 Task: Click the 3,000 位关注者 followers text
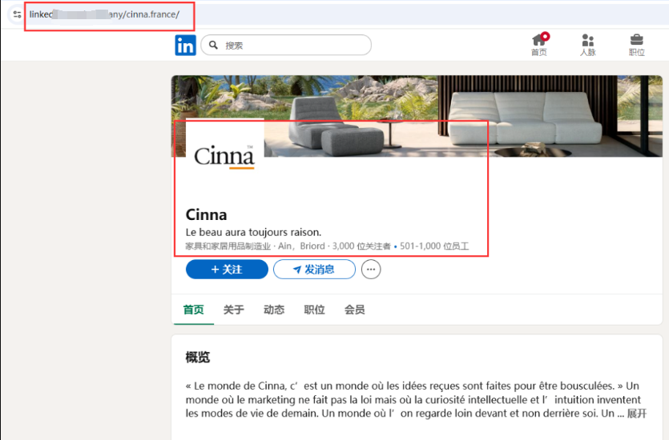point(361,246)
